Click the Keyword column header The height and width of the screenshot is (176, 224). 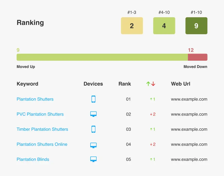coord(27,84)
